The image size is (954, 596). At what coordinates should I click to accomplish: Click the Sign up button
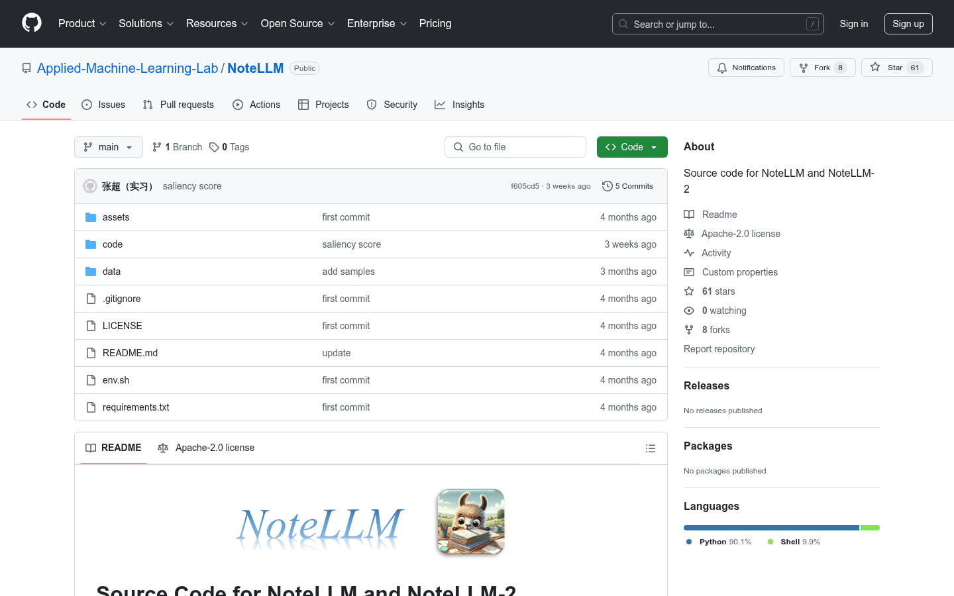[x=908, y=24]
